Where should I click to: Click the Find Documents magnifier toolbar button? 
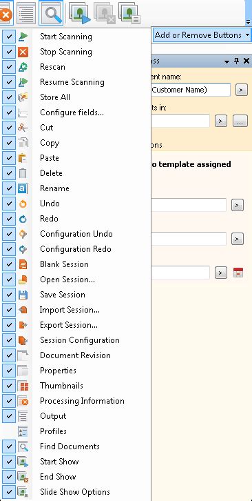[51, 13]
